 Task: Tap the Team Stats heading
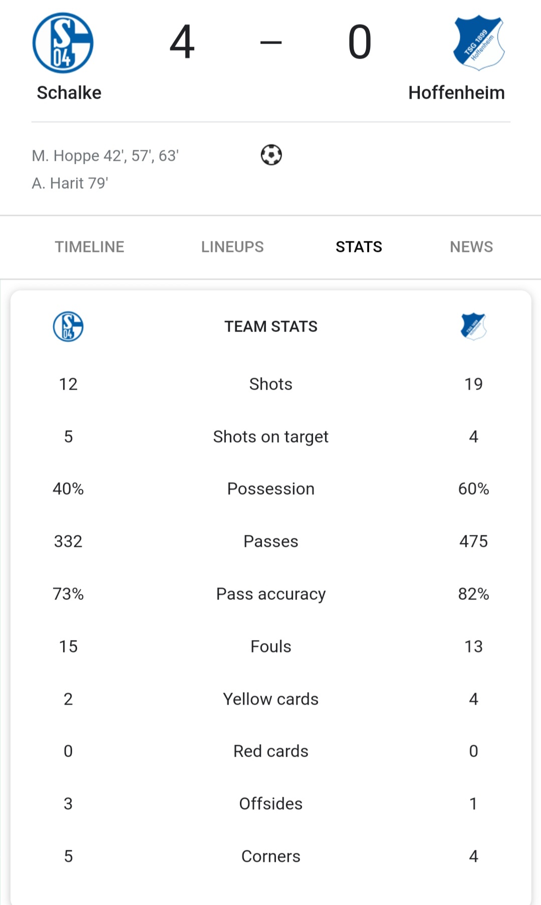point(271,327)
